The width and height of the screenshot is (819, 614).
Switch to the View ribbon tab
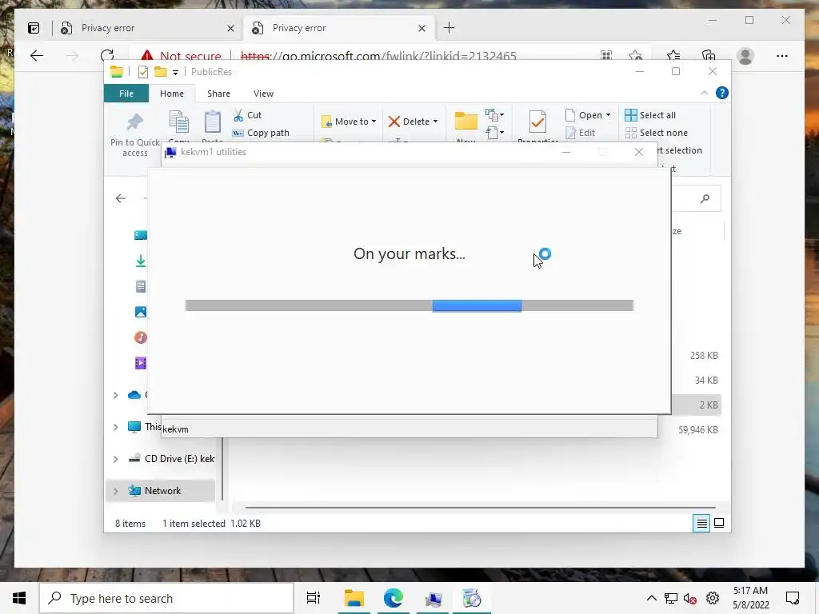[263, 94]
